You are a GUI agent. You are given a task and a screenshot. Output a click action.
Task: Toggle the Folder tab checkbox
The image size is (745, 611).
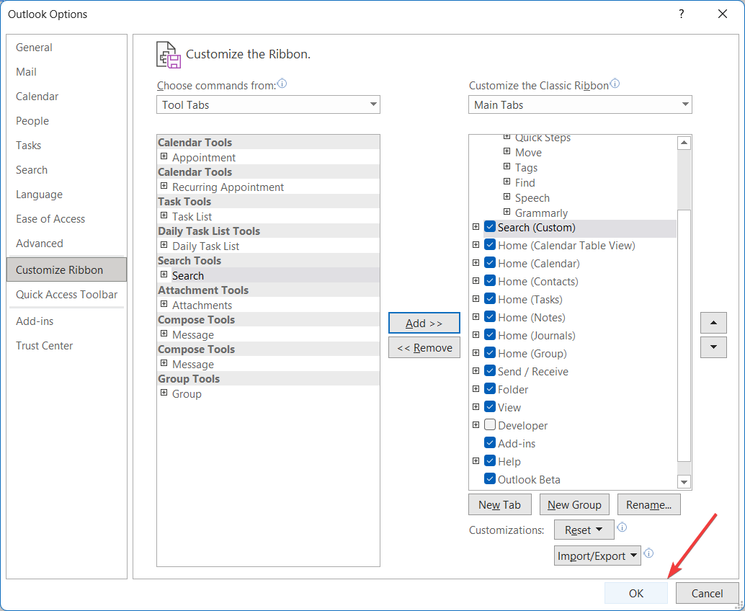pyautogui.click(x=490, y=388)
